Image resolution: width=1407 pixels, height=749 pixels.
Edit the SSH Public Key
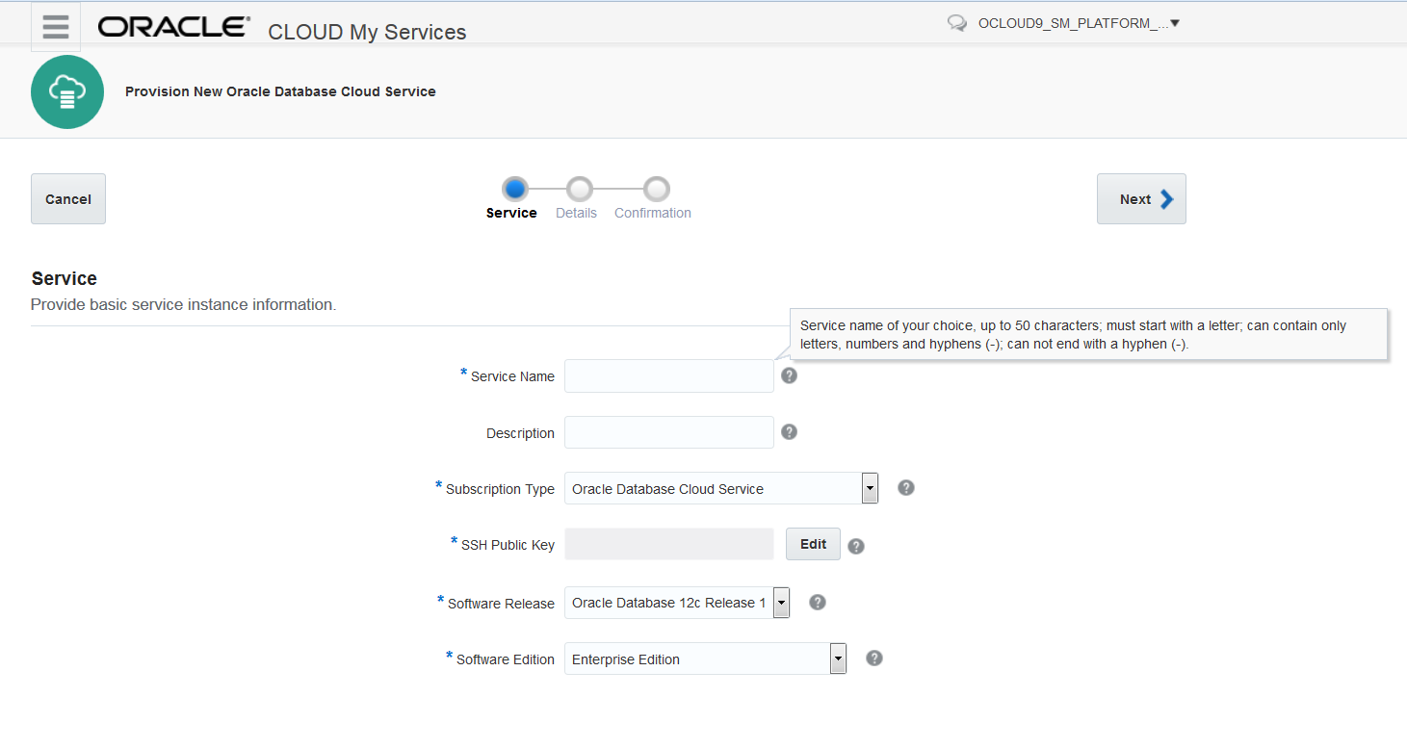click(812, 544)
